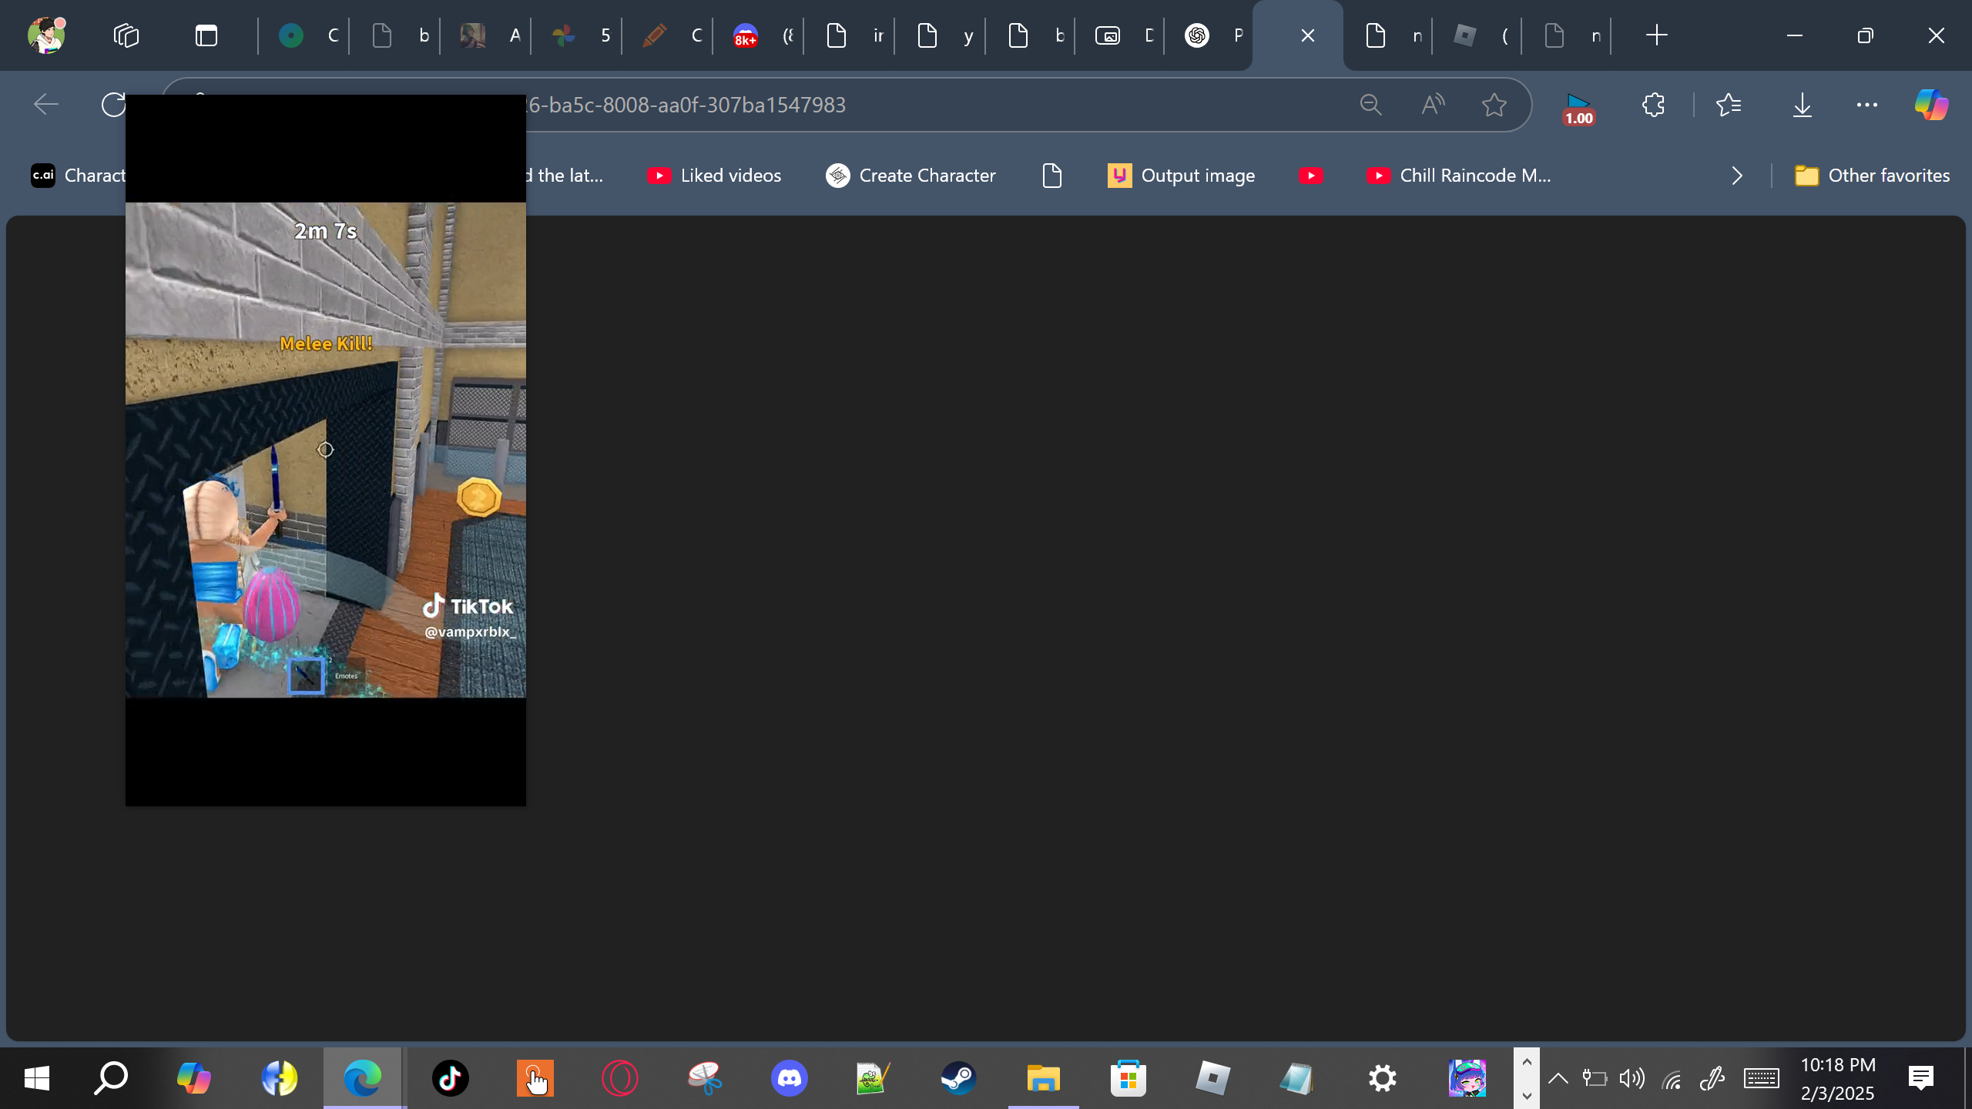The height and width of the screenshot is (1109, 1972).
Task: Open the tab actions menu icon
Action: tap(206, 35)
